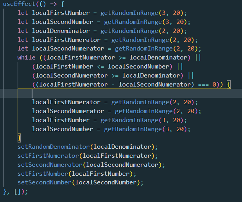Click the setFirstNumber call
The height and width of the screenshot is (202, 242).
pyautogui.click(x=43, y=174)
